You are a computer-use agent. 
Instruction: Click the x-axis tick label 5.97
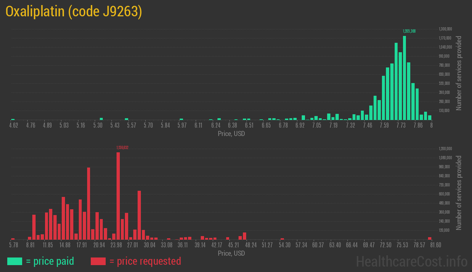point(182,125)
